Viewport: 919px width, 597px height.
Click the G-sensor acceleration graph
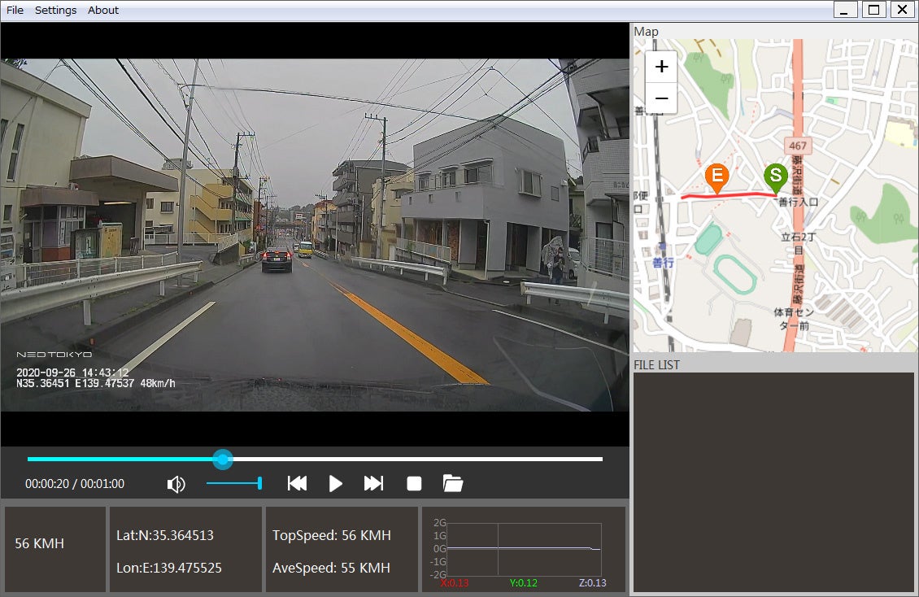pyautogui.click(x=523, y=549)
